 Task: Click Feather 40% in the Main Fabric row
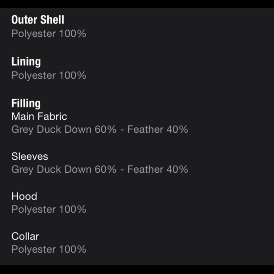coord(158,130)
